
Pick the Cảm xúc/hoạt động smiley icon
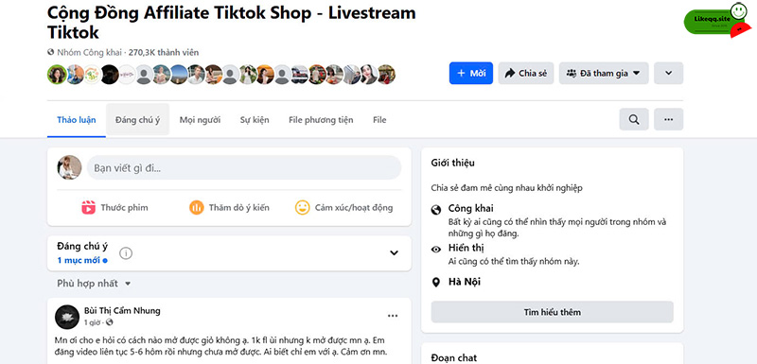click(302, 207)
